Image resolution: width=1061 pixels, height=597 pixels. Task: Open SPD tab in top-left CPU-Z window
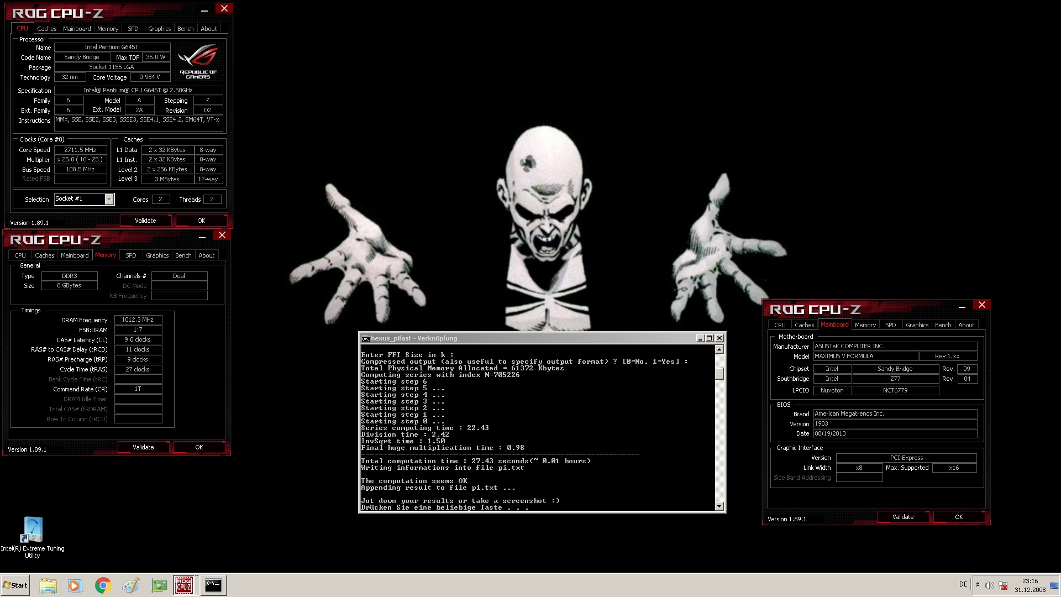pos(133,29)
